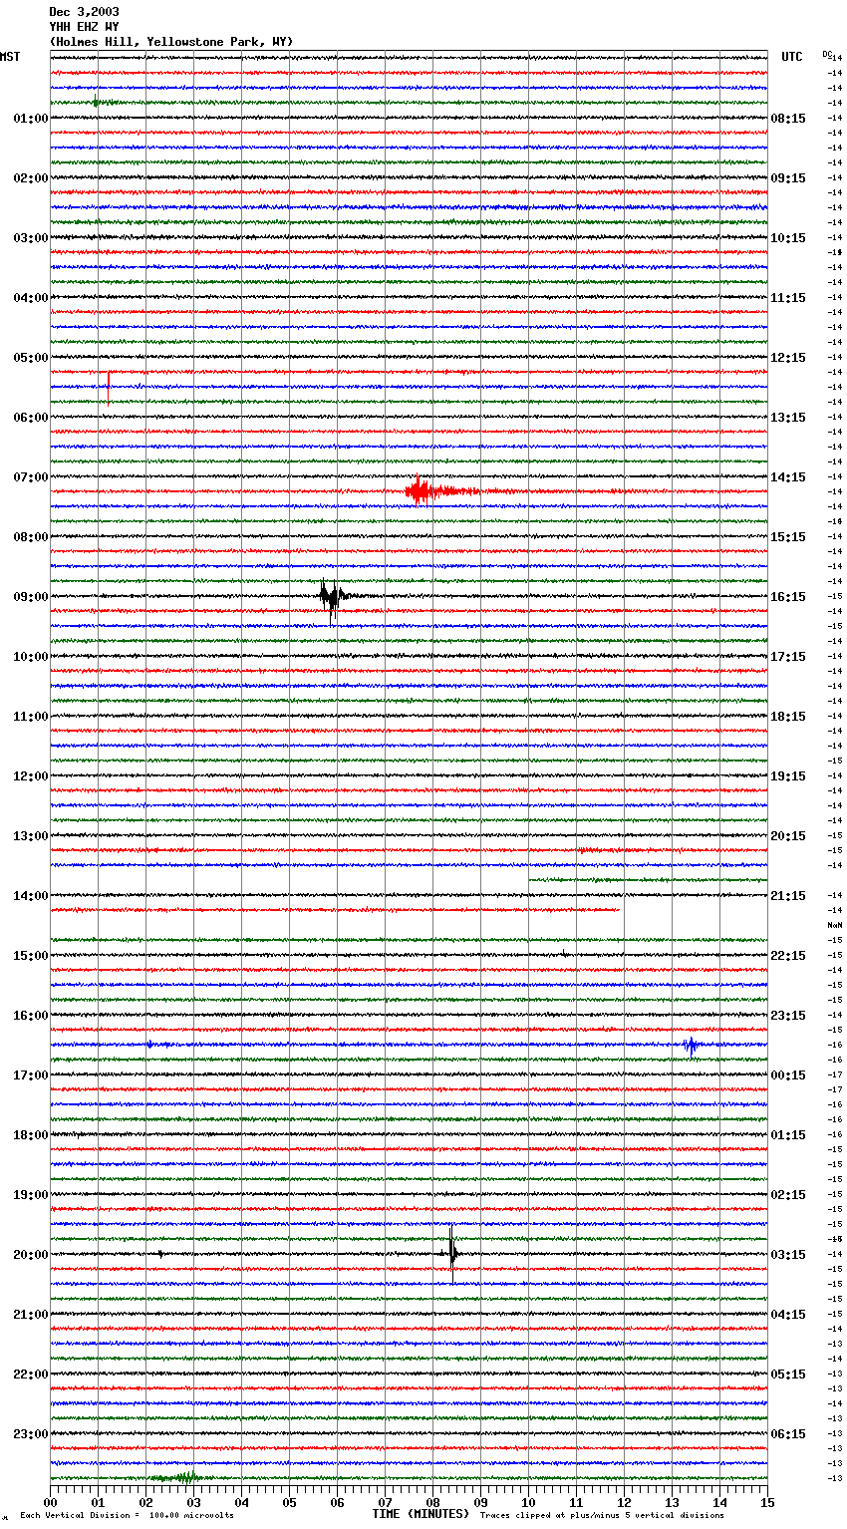Click the partial green trace starting at minute 10

coord(648,880)
